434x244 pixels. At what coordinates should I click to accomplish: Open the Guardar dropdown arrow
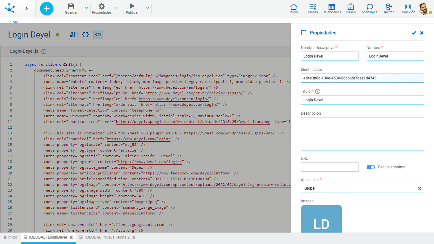pos(86,8)
